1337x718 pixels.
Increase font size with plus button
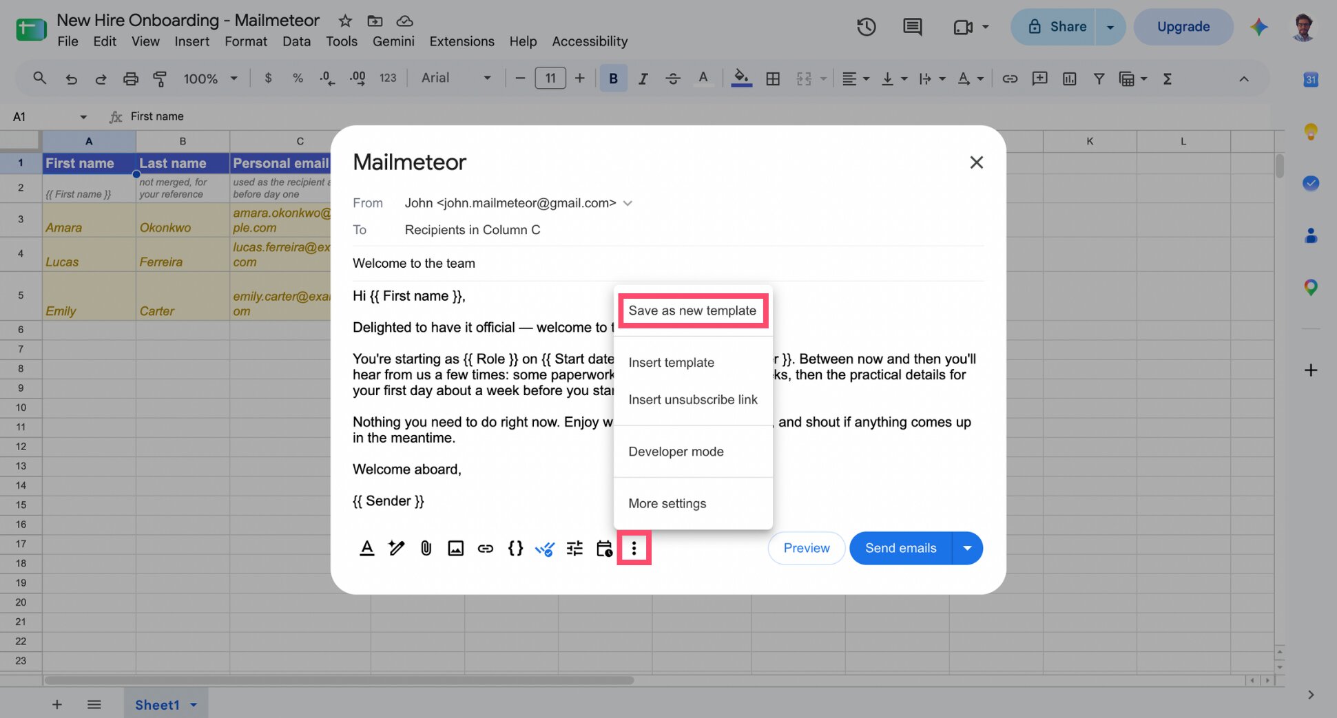tap(579, 78)
